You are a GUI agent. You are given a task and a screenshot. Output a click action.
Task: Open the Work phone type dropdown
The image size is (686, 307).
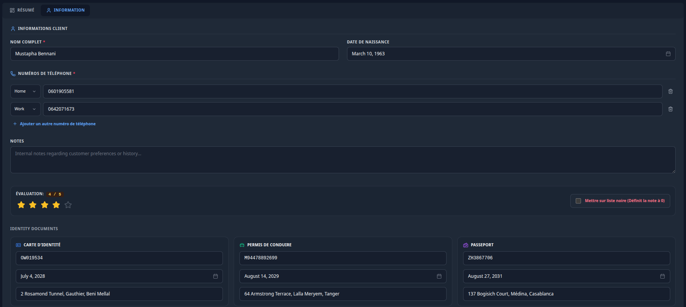point(25,109)
